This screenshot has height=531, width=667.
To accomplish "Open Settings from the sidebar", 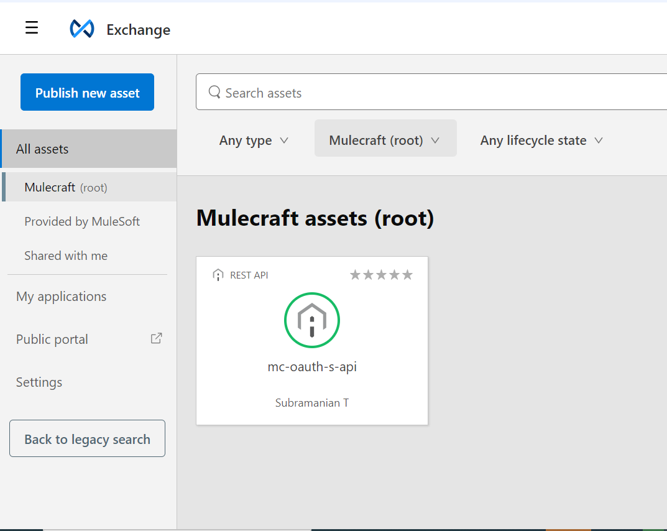I will click(x=39, y=382).
